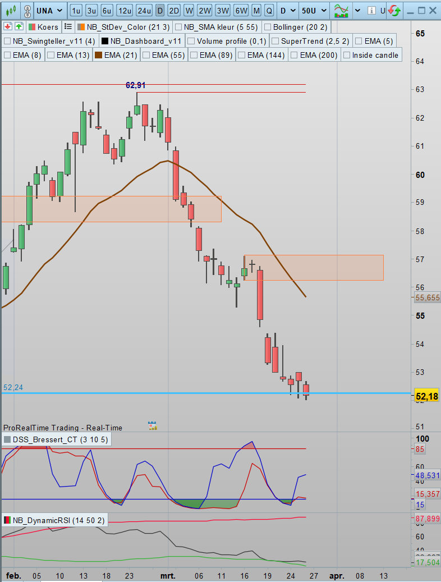Enable EMA (144) checkbox
Image resolution: width=441 pixels, height=582 pixels.
point(242,56)
